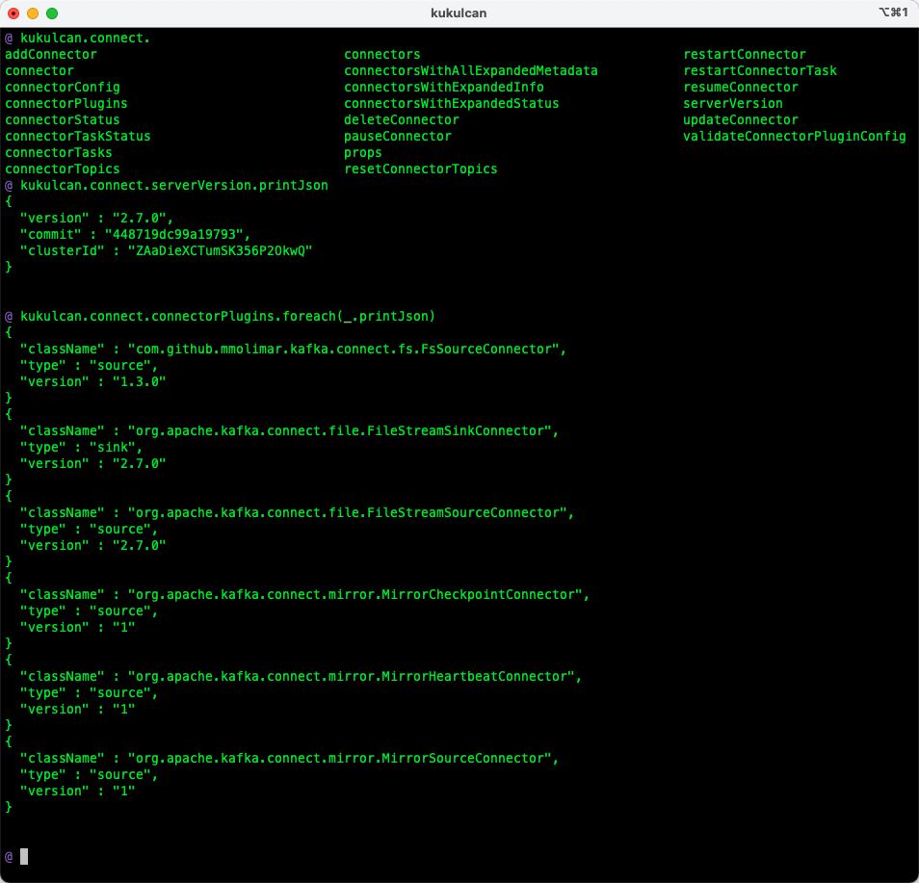Click the pauseConnector completion entry
919x883 pixels.
pos(398,137)
